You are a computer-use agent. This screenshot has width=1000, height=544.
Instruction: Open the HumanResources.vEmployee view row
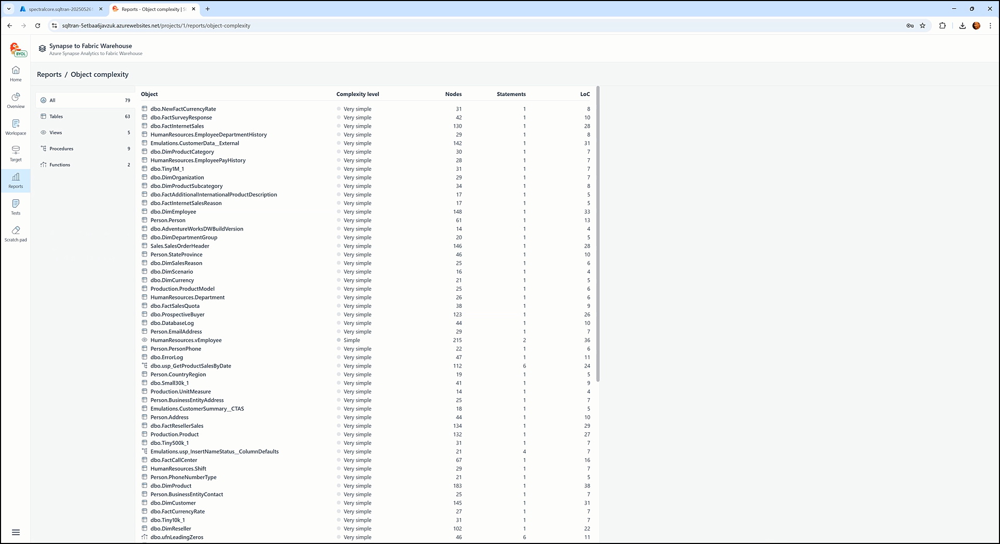pos(186,341)
